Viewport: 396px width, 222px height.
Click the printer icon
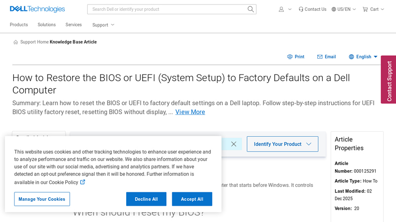click(290, 57)
